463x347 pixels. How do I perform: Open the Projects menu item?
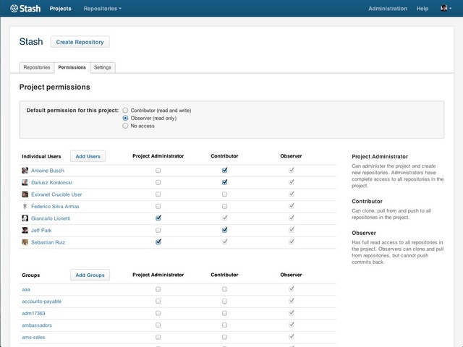(x=60, y=9)
